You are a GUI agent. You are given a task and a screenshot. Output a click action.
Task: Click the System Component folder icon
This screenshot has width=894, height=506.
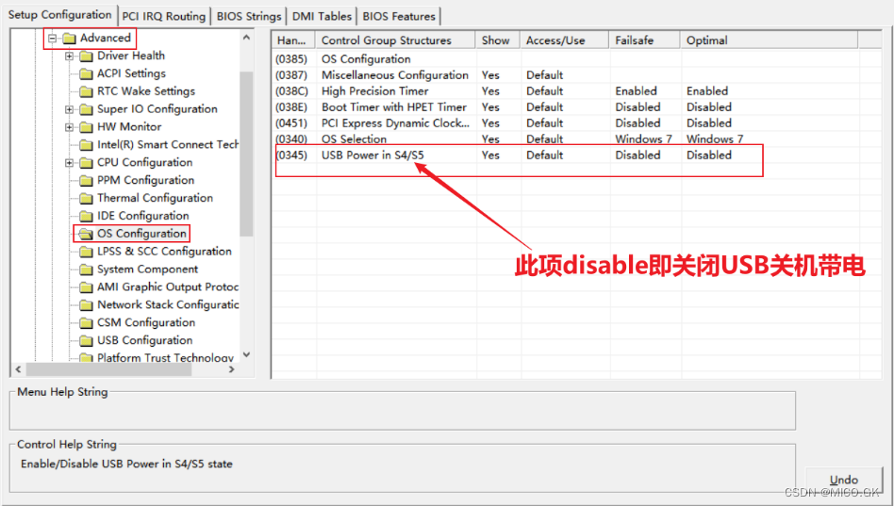coord(86,269)
